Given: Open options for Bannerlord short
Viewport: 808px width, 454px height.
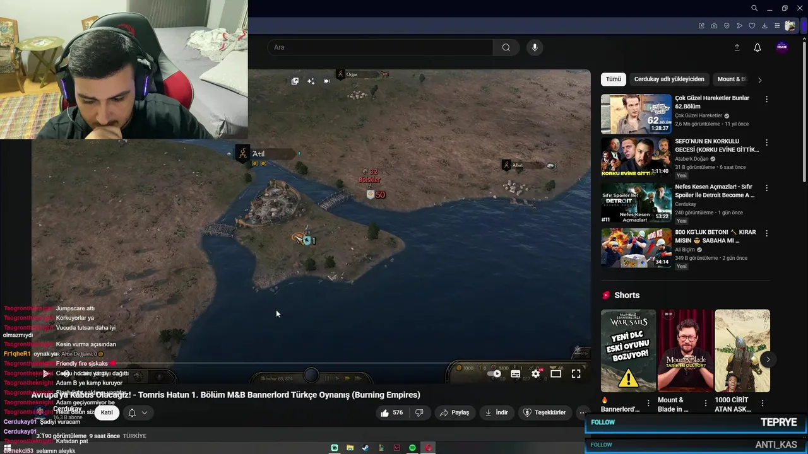Looking at the screenshot, I should pyautogui.click(x=648, y=403).
